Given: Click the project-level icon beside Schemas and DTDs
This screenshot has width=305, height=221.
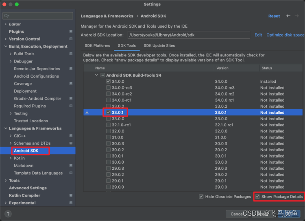Looking at the screenshot, I should coord(71,143).
